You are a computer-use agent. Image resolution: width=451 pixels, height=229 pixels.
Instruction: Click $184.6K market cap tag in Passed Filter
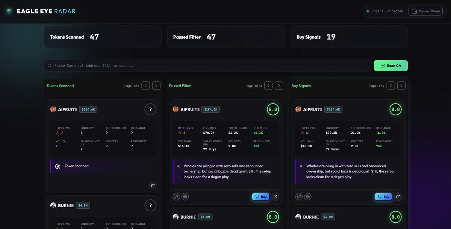point(210,109)
